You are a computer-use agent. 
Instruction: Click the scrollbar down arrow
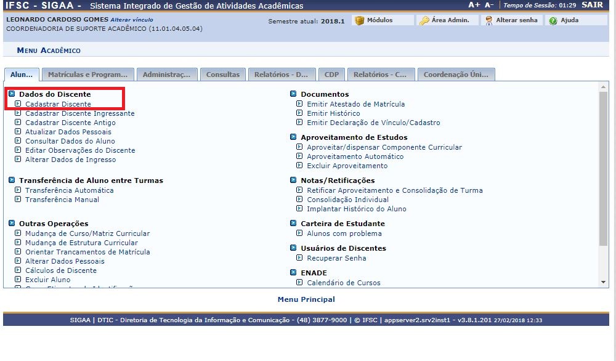pyautogui.click(x=603, y=282)
